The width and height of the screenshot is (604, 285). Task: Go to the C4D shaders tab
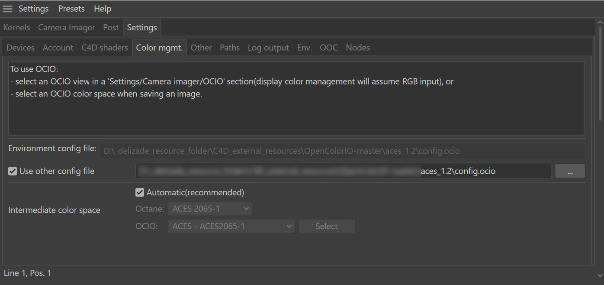pos(105,48)
